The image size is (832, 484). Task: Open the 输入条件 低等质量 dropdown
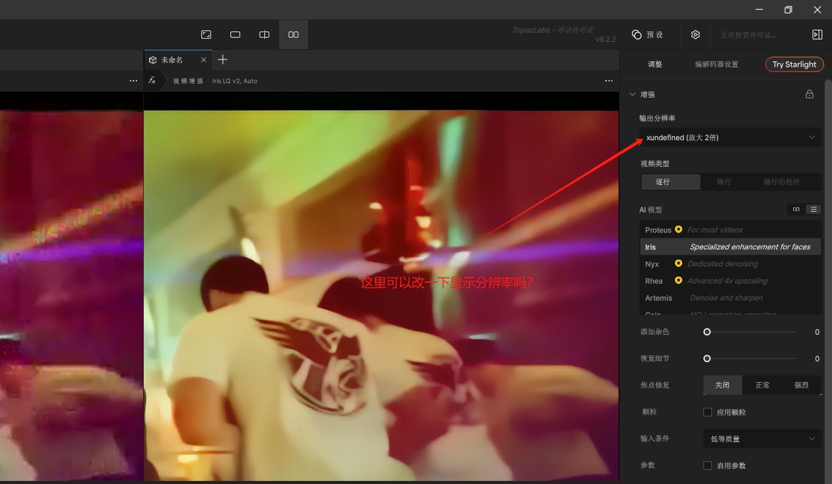(762, 439)
